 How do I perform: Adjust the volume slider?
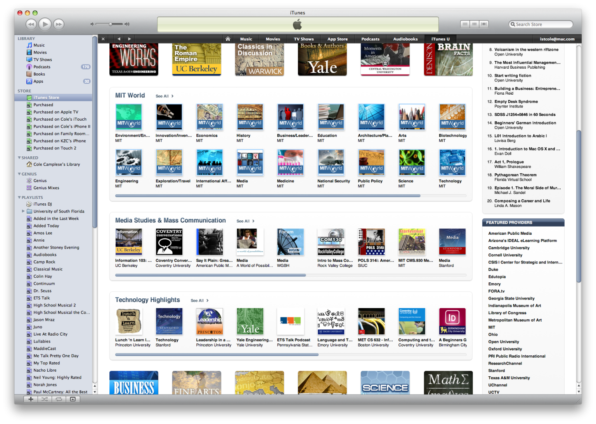pyautogui.click(x=111, y=24)
